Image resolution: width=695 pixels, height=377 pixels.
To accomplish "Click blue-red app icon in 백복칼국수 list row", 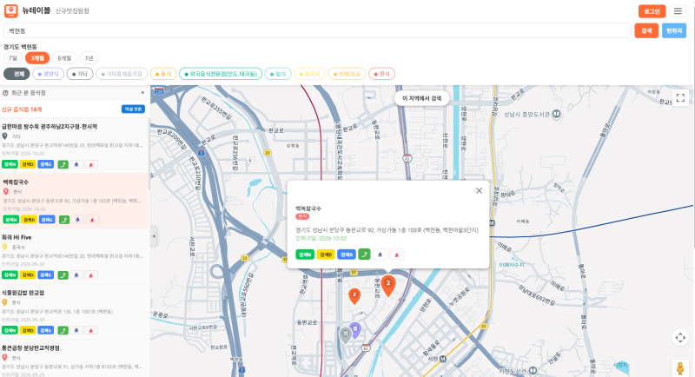I will tap(78, 219).
